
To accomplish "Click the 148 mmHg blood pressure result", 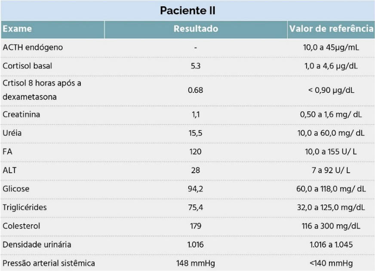I will (x=195, y=263).
